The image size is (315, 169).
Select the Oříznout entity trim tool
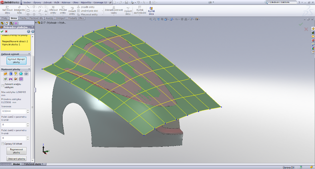[53, 10]
